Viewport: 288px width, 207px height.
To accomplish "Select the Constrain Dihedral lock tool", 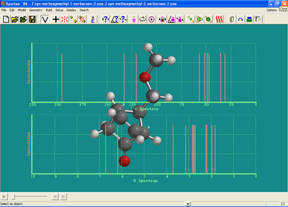I will click(180, 20).
